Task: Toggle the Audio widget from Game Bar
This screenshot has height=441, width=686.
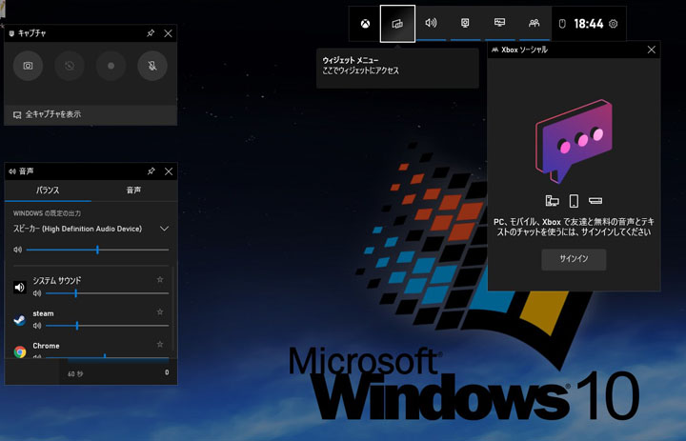Action: [x=431, y=24]
